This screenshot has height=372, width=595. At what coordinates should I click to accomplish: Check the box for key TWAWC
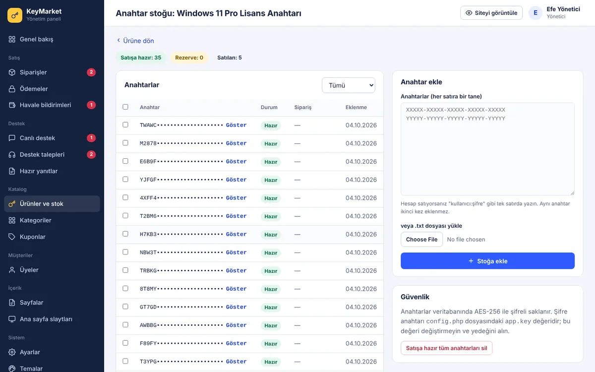125,125
